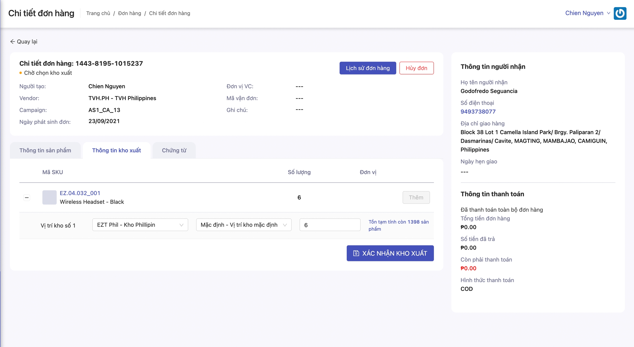Click the Lịch sử đơn hàng button

pos(368,68)
